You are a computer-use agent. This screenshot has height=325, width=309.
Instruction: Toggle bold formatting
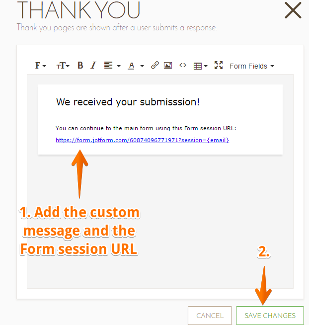[80, 66]
